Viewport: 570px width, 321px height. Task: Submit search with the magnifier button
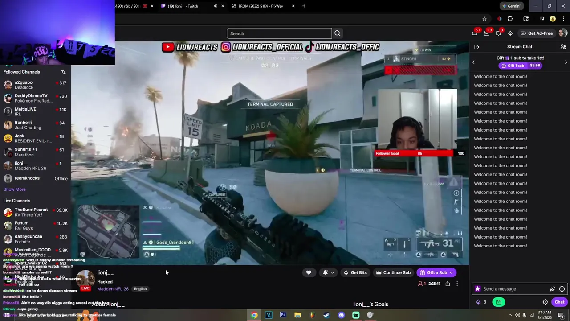pyautogui.click(x=338, y=33)
